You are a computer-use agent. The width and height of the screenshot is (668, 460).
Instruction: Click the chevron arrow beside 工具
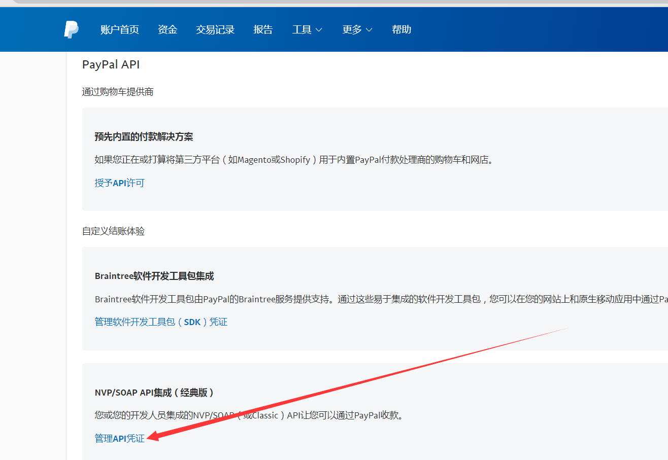tap(320, 30)
